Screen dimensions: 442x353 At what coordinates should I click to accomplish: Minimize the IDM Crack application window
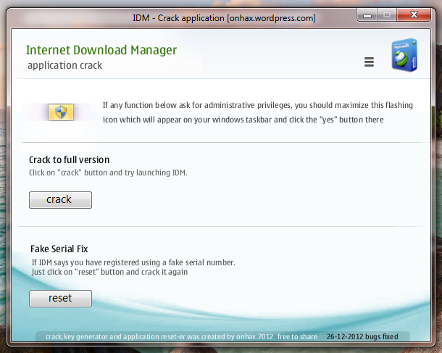tap(367, 14)
